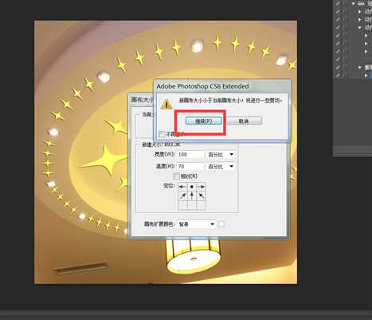Open the 画布扩展颜色 dropdown showing 背景
This screenshot has height=320, width=372.
coord(196,224)
